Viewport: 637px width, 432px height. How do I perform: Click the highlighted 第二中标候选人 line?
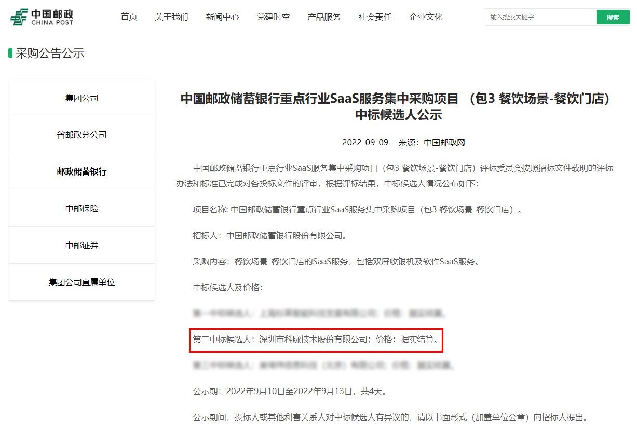tap(316, 340)
